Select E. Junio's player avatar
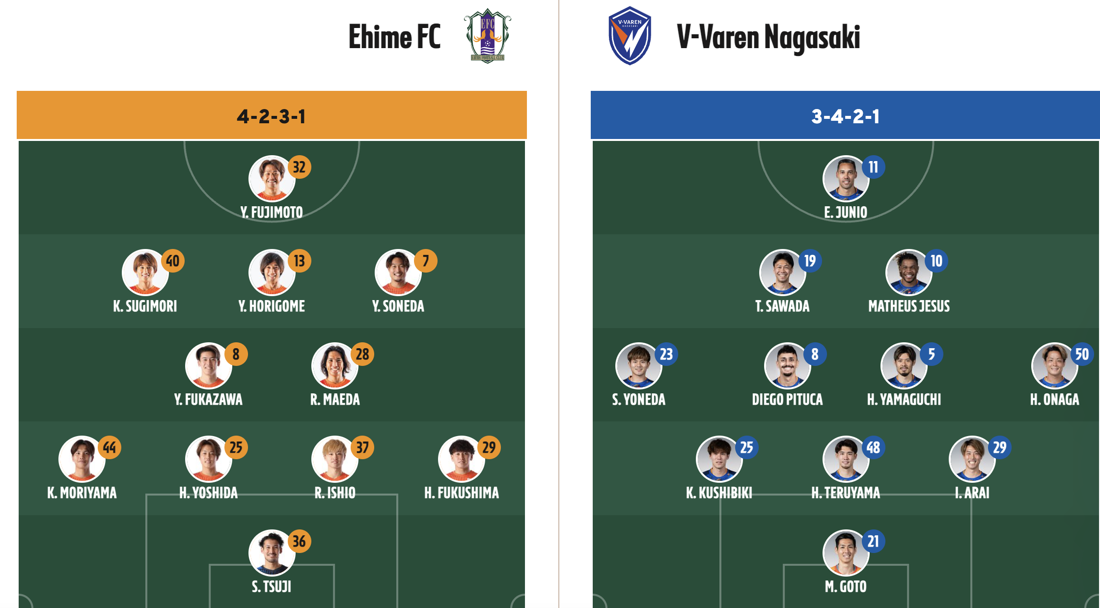The height and width of the screenshot is (608, 1100). 846,179
